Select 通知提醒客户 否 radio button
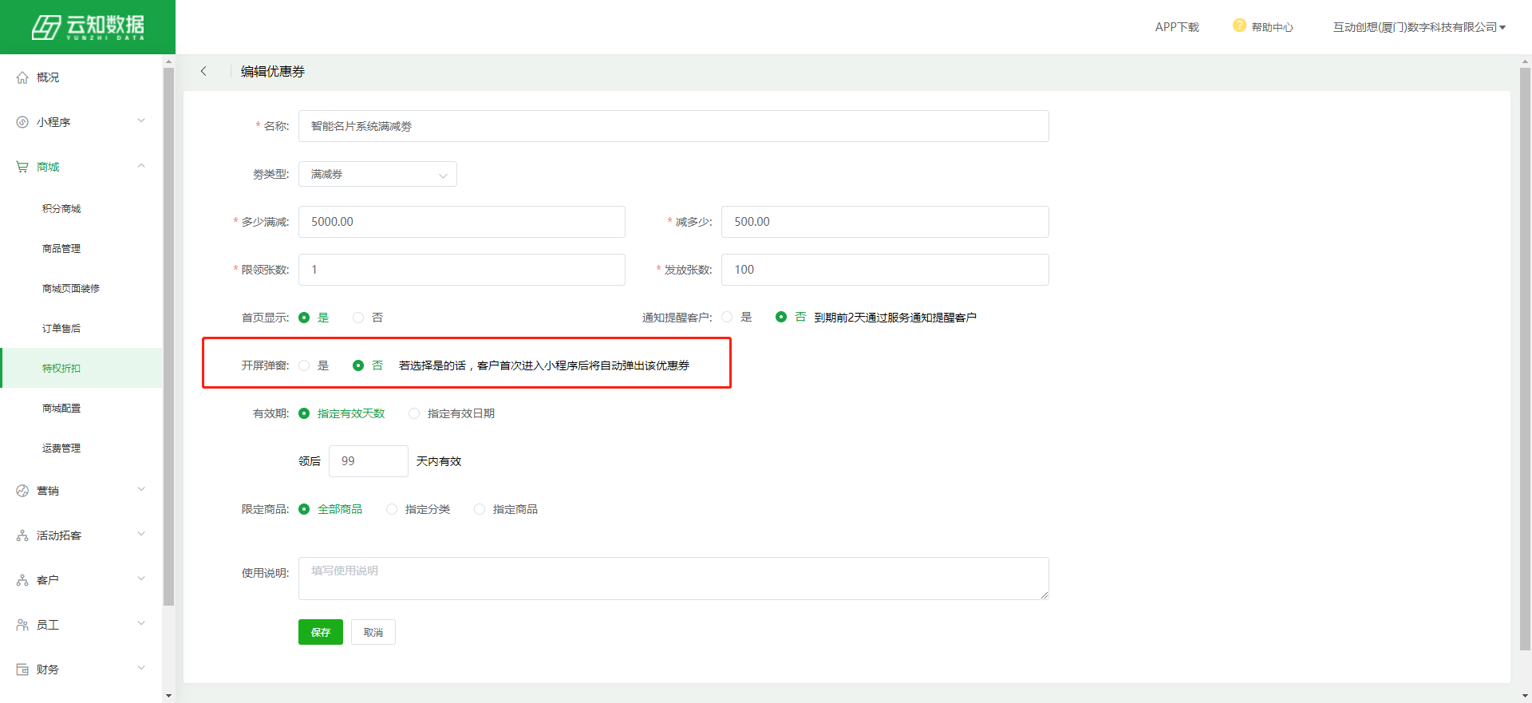The image size is (1532, 703). pos(781,317)
